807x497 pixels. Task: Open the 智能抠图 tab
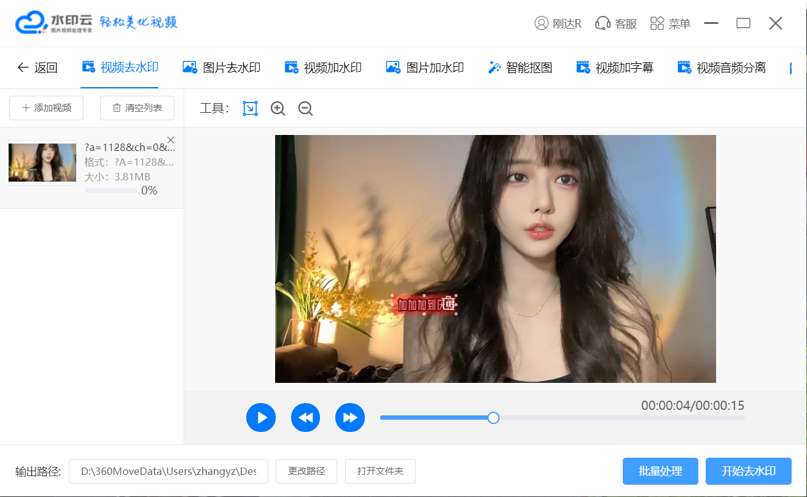coord(520,67)
